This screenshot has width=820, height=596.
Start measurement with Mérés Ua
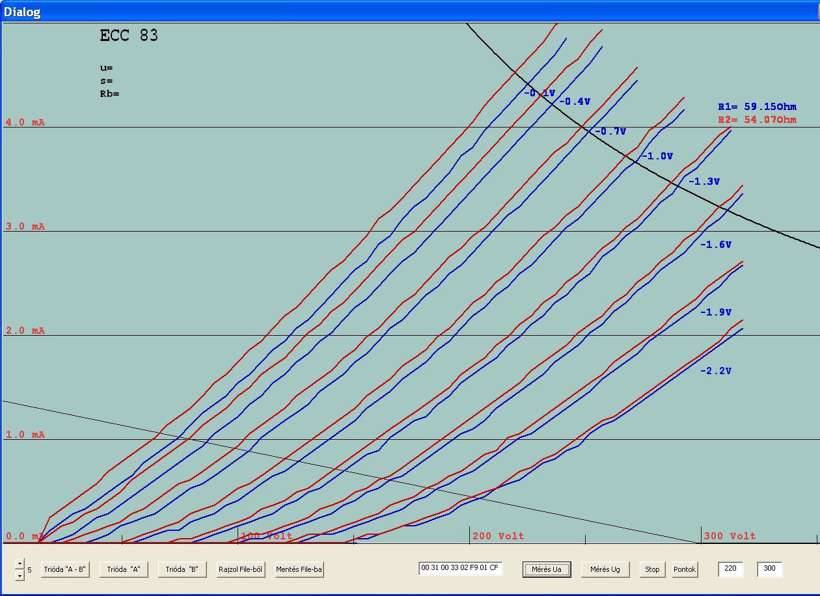coord(547,569)
